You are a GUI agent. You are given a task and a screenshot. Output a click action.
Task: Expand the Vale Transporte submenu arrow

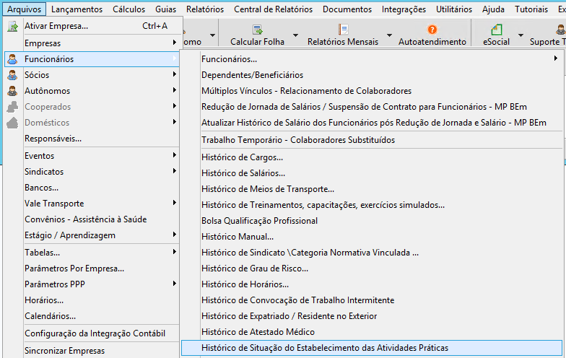(x=175, y=202)
